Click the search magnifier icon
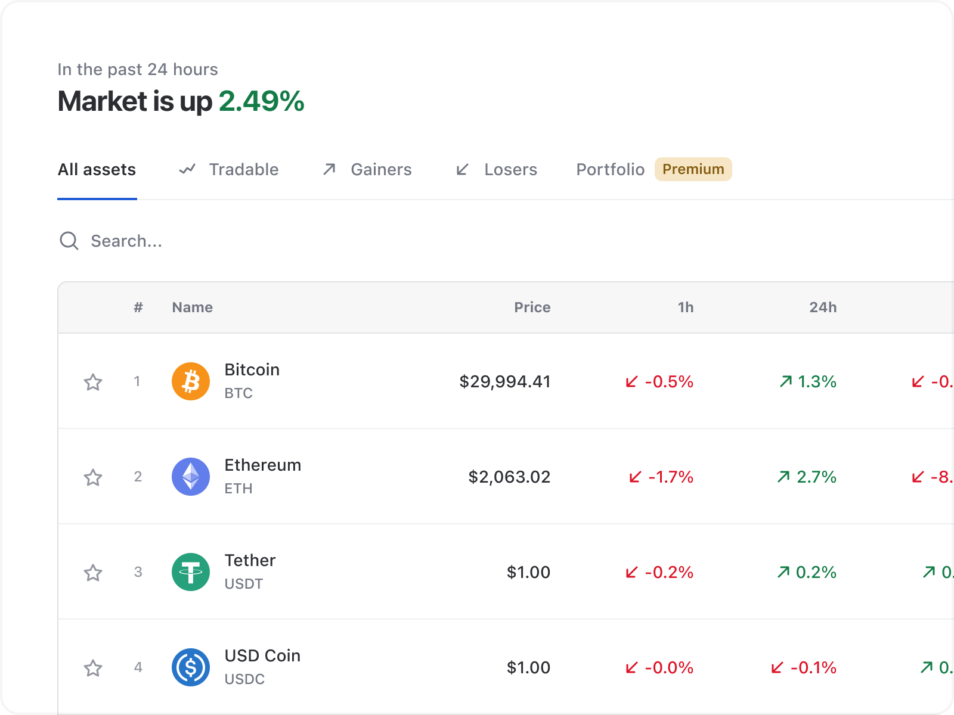Viewport: 954px width, 715px height. coord(69,241)
